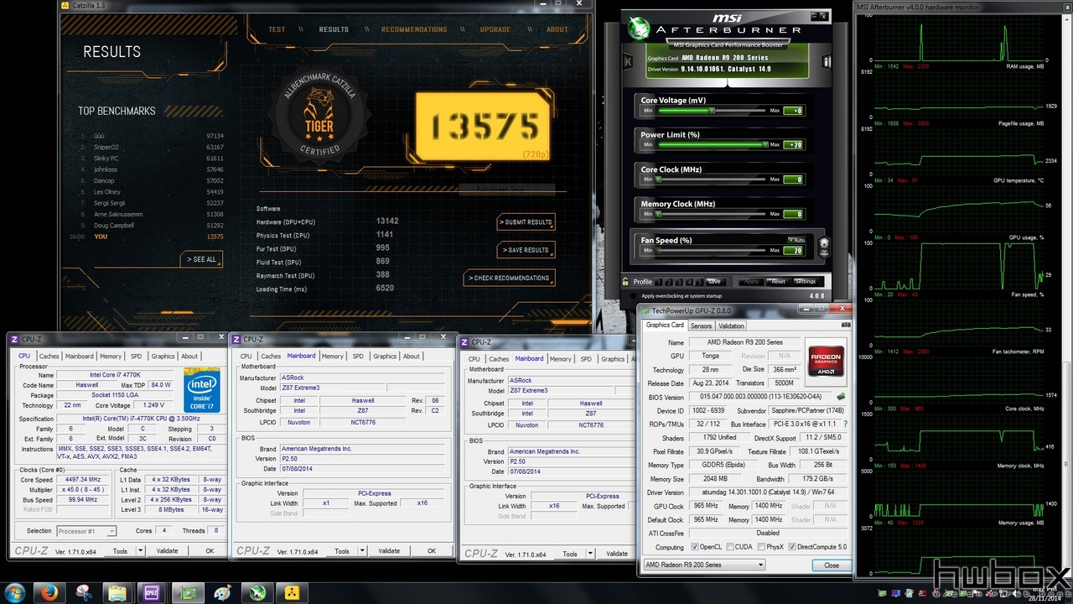Click Fan Speed slider track
Viewport: 1073px width, 604px height.
click(711, 250)
